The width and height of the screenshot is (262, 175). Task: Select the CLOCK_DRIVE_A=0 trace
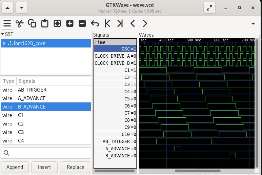[x=115, y=56]
